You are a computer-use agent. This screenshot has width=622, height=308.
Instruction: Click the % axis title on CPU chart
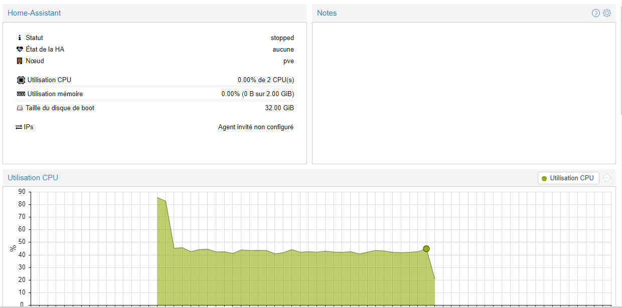pyautogui.click(x=14, y=248)
